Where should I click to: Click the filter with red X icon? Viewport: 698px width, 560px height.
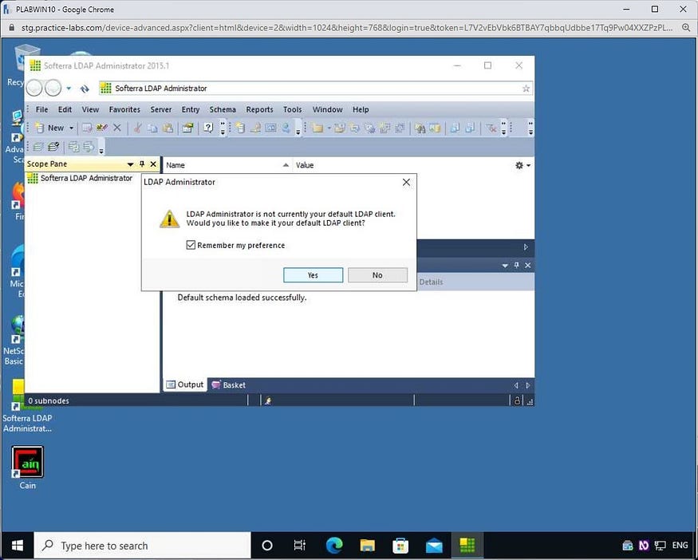[491, 128]
